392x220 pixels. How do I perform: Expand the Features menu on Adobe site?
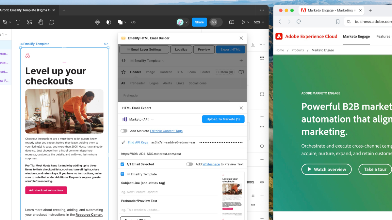click(384, 37)
